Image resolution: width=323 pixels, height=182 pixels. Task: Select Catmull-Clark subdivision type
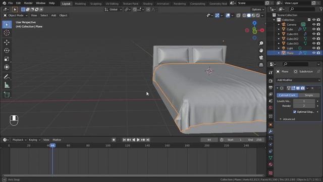pos(287,95)
